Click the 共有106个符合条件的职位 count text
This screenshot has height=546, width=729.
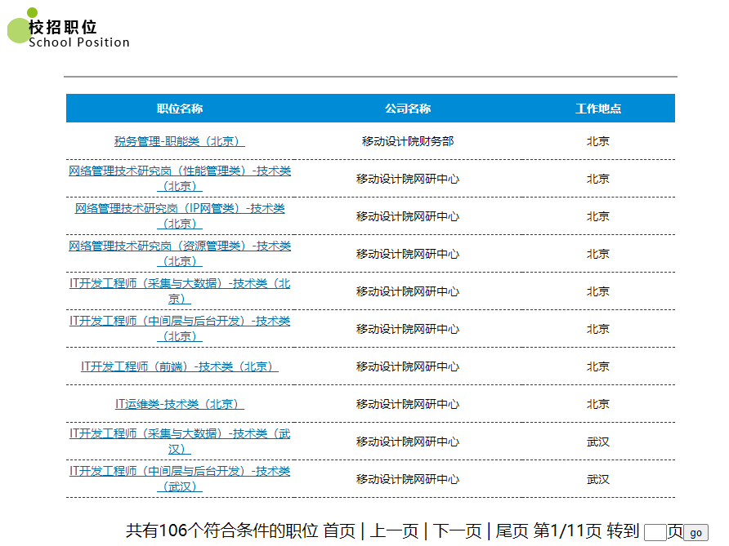pos(221,530)
